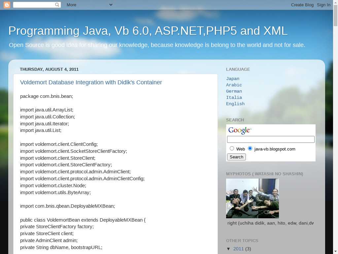
Task: Open Voldemort Database Integration post title
Action: 91,82
